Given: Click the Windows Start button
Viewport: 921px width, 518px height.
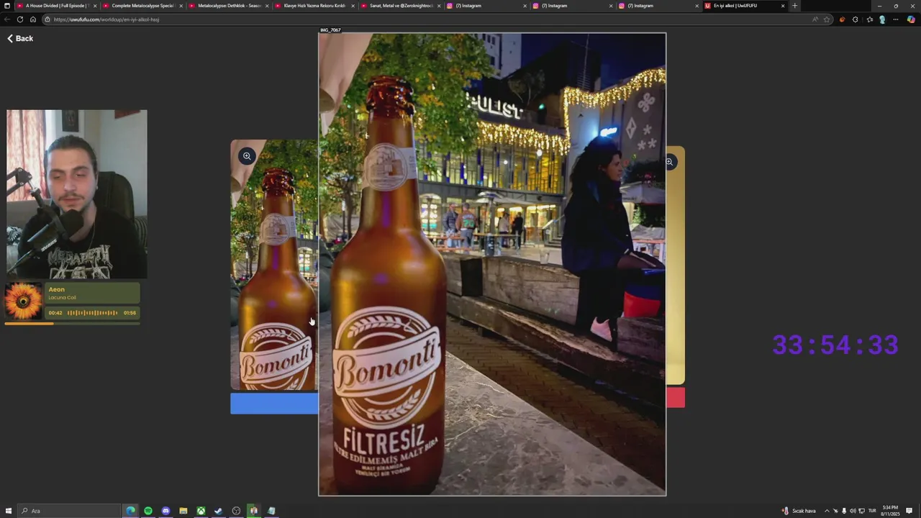Looking at the screenshot, I should point(9,511).
